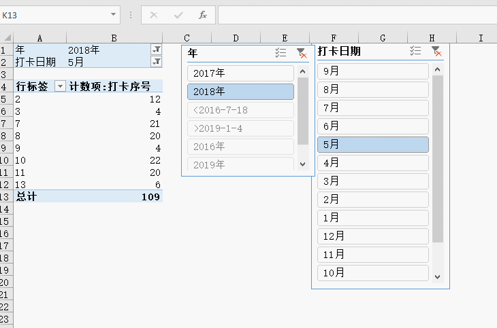Viewport: 497px width, 328px height.
Task: Click the formula bar enter checkmark icon
Action: [178, 15]
